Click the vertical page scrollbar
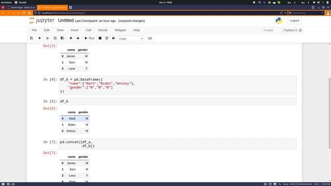Image resolution: width=331 pixels, height=186 pixels. (329, 113)
